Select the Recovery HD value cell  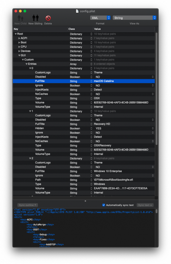(102, 124)
